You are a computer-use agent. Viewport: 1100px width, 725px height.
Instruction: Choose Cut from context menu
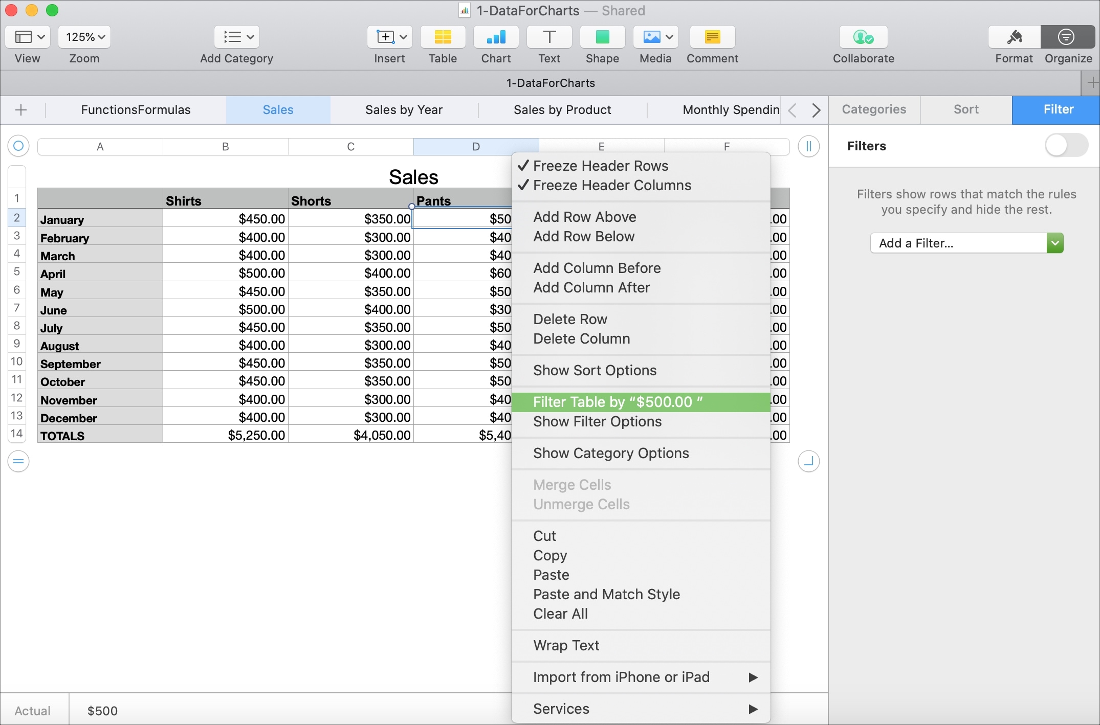pyautogui.click(x=641, y=536)
